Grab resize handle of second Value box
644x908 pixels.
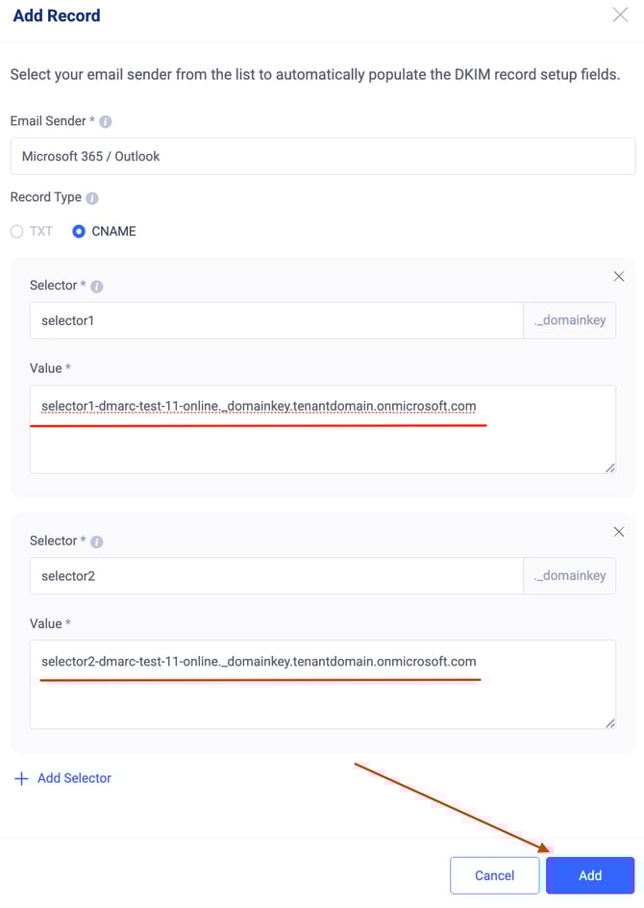[x=609, y=723]
